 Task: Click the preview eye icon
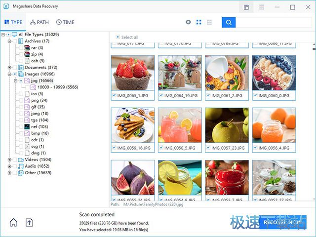[x=188, y=22]
